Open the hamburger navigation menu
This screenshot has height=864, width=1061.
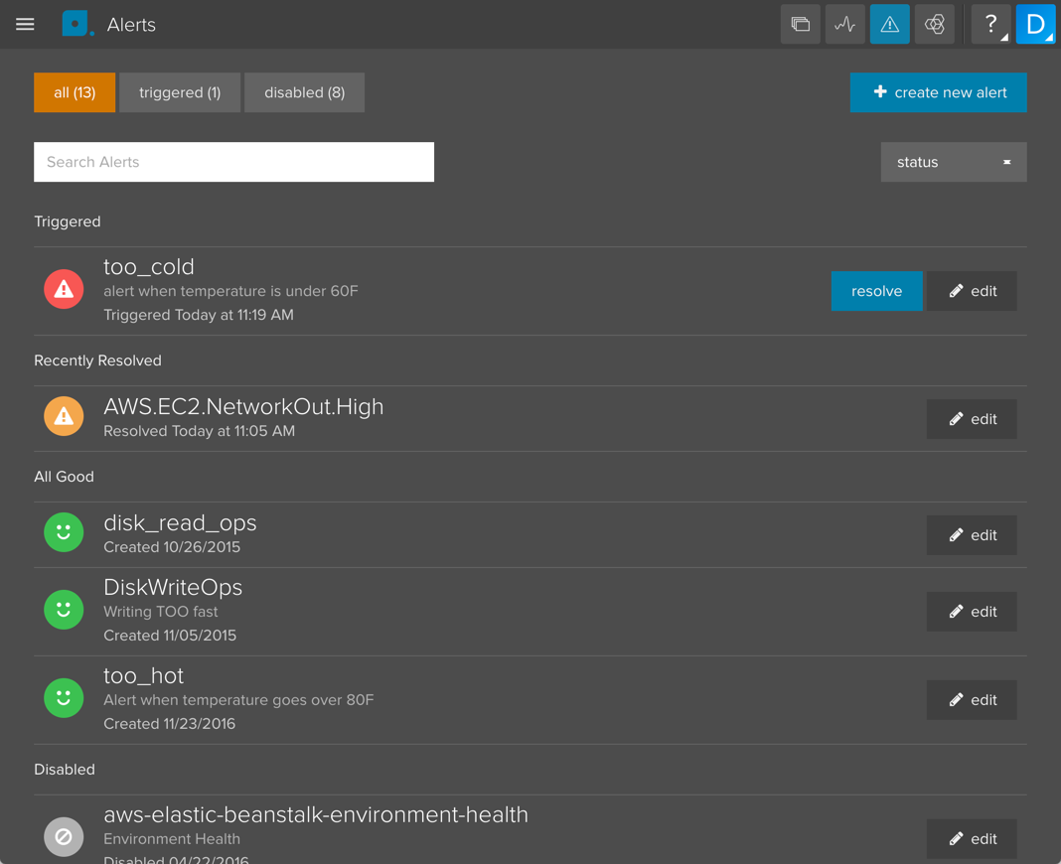25,25
